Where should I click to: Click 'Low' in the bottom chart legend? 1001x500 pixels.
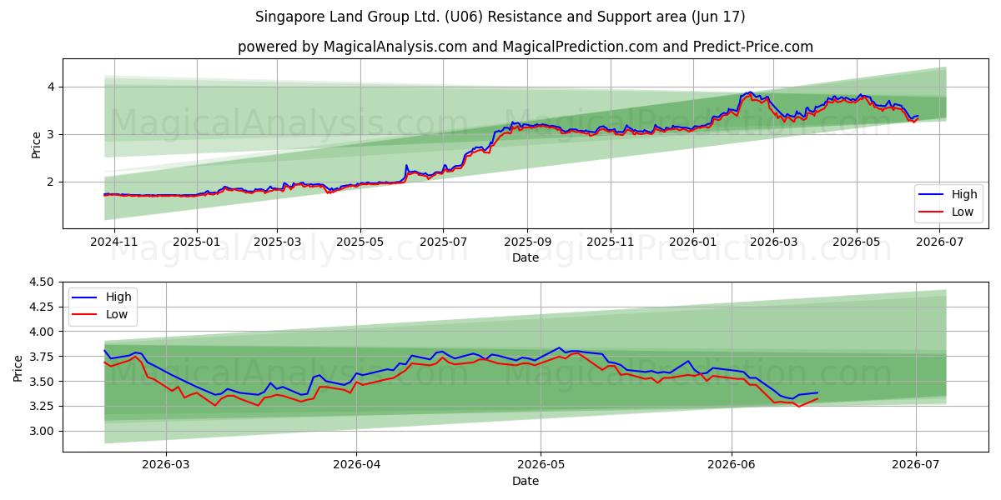pyautogui.click(x=118, y=314)
